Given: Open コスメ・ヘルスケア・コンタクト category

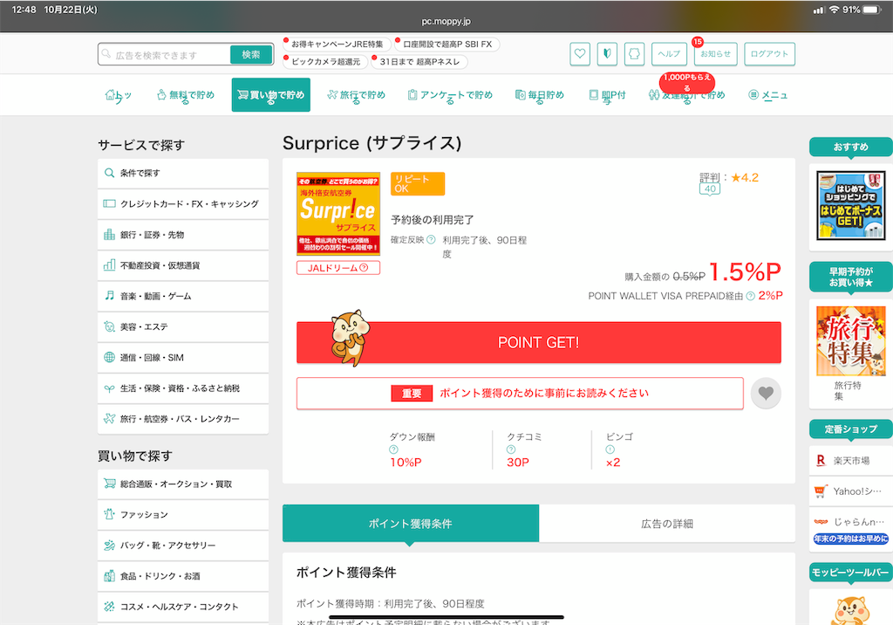Looking at the screenshot, I should (183, 608).
